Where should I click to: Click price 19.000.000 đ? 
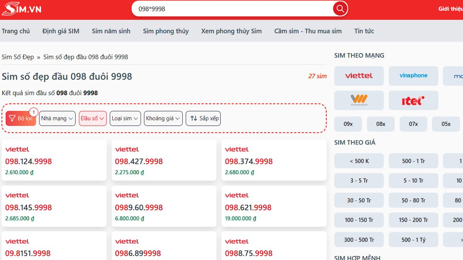[x=241, y=218]
